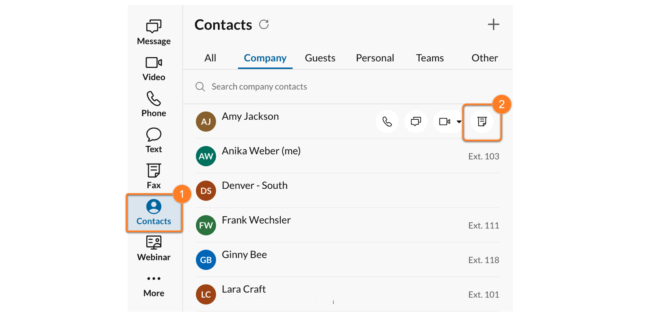Click the DS avatar
Image resolution: width=650 pixels, height=319 pixels.
206,191
